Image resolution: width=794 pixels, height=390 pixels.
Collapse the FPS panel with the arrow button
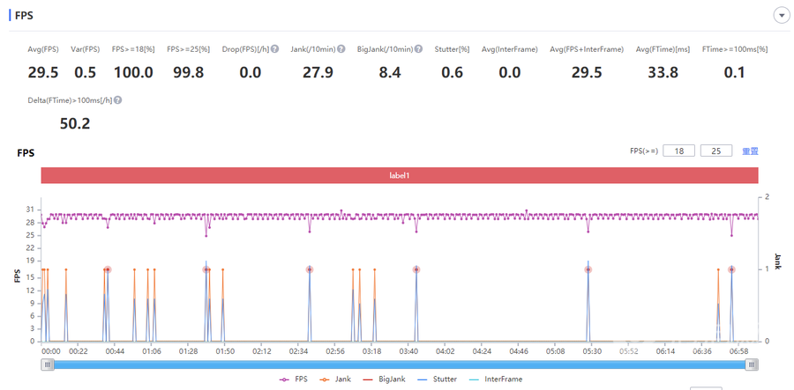(781, 15)
